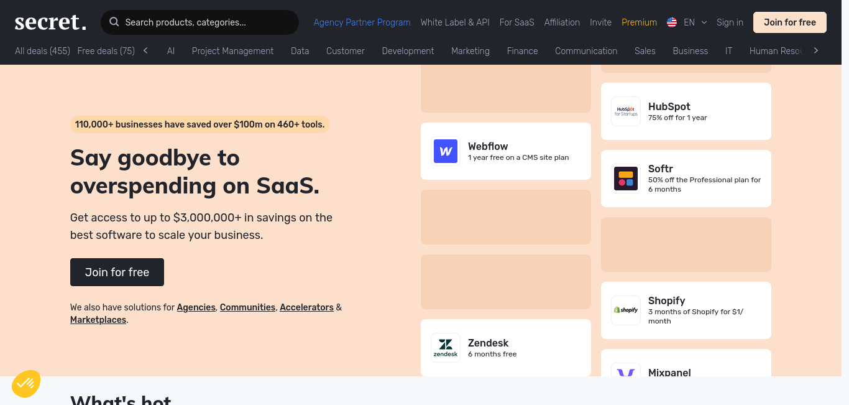This screenshot has width=849, height=405.
Task: Open Agency Partner Program link
Action: (362, 22)
